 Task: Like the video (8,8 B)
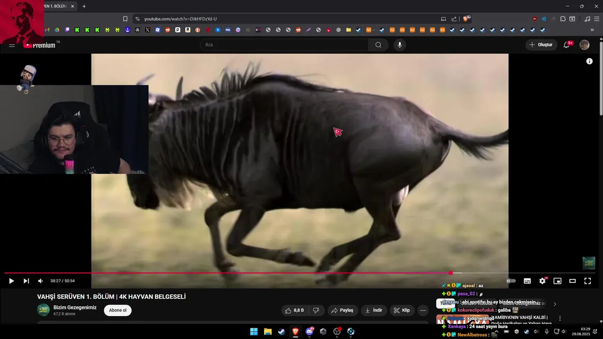click(x=294, y=310)
